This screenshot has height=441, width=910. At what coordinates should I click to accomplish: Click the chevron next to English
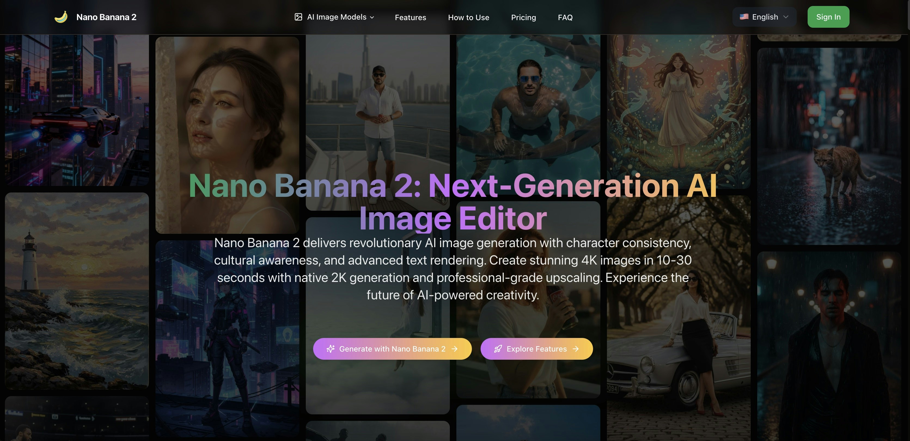pyautogui.click(x=787, y=17)
